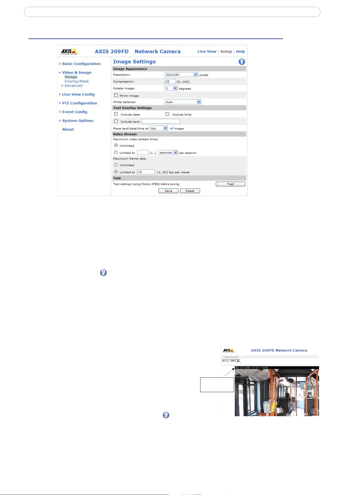This screenshot has height=495, width=349.
Task: Tick the Include date checkbox
Action: (x=116, y=114)
